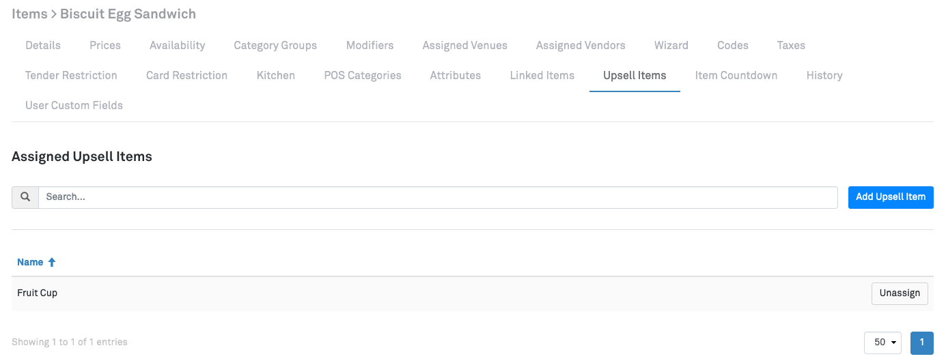The width and height of the screenshot is (946, 363).
Task: Open the Linked Items tab
Action: pos(542,76)
